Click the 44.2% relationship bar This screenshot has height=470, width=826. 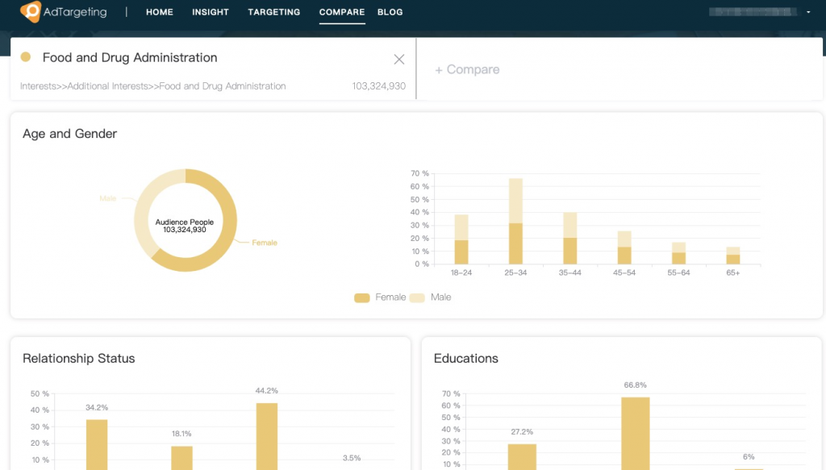click(x=267, y=436)
